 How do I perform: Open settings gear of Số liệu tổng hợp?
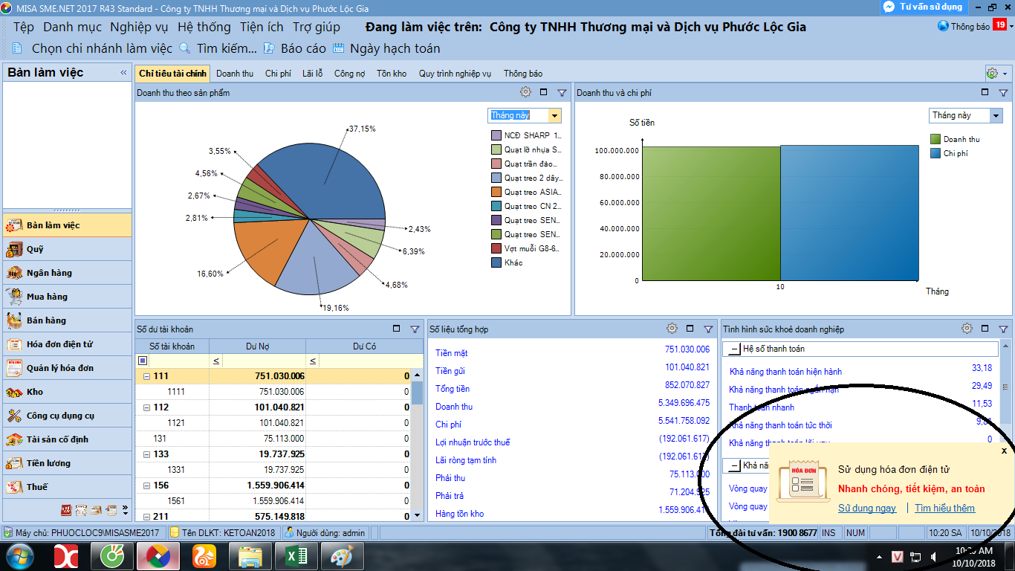pos(672,328)
